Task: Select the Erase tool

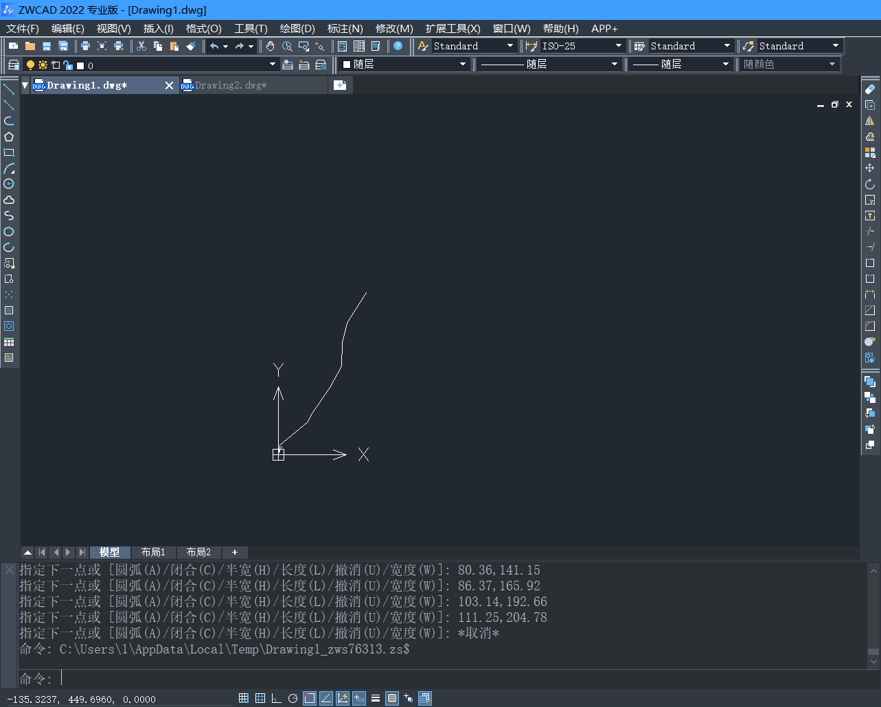Action: (x=870, y=89)
